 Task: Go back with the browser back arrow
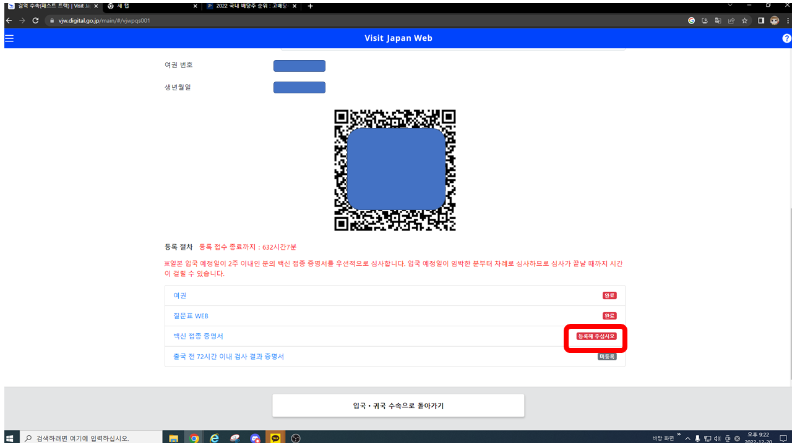(x=9, y=20)
